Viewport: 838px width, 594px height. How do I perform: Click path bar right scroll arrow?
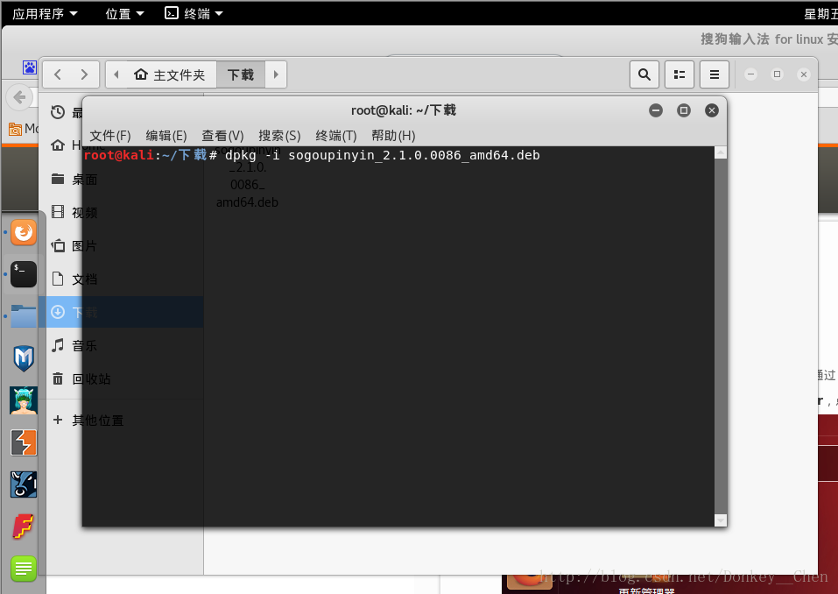[276, 74]
